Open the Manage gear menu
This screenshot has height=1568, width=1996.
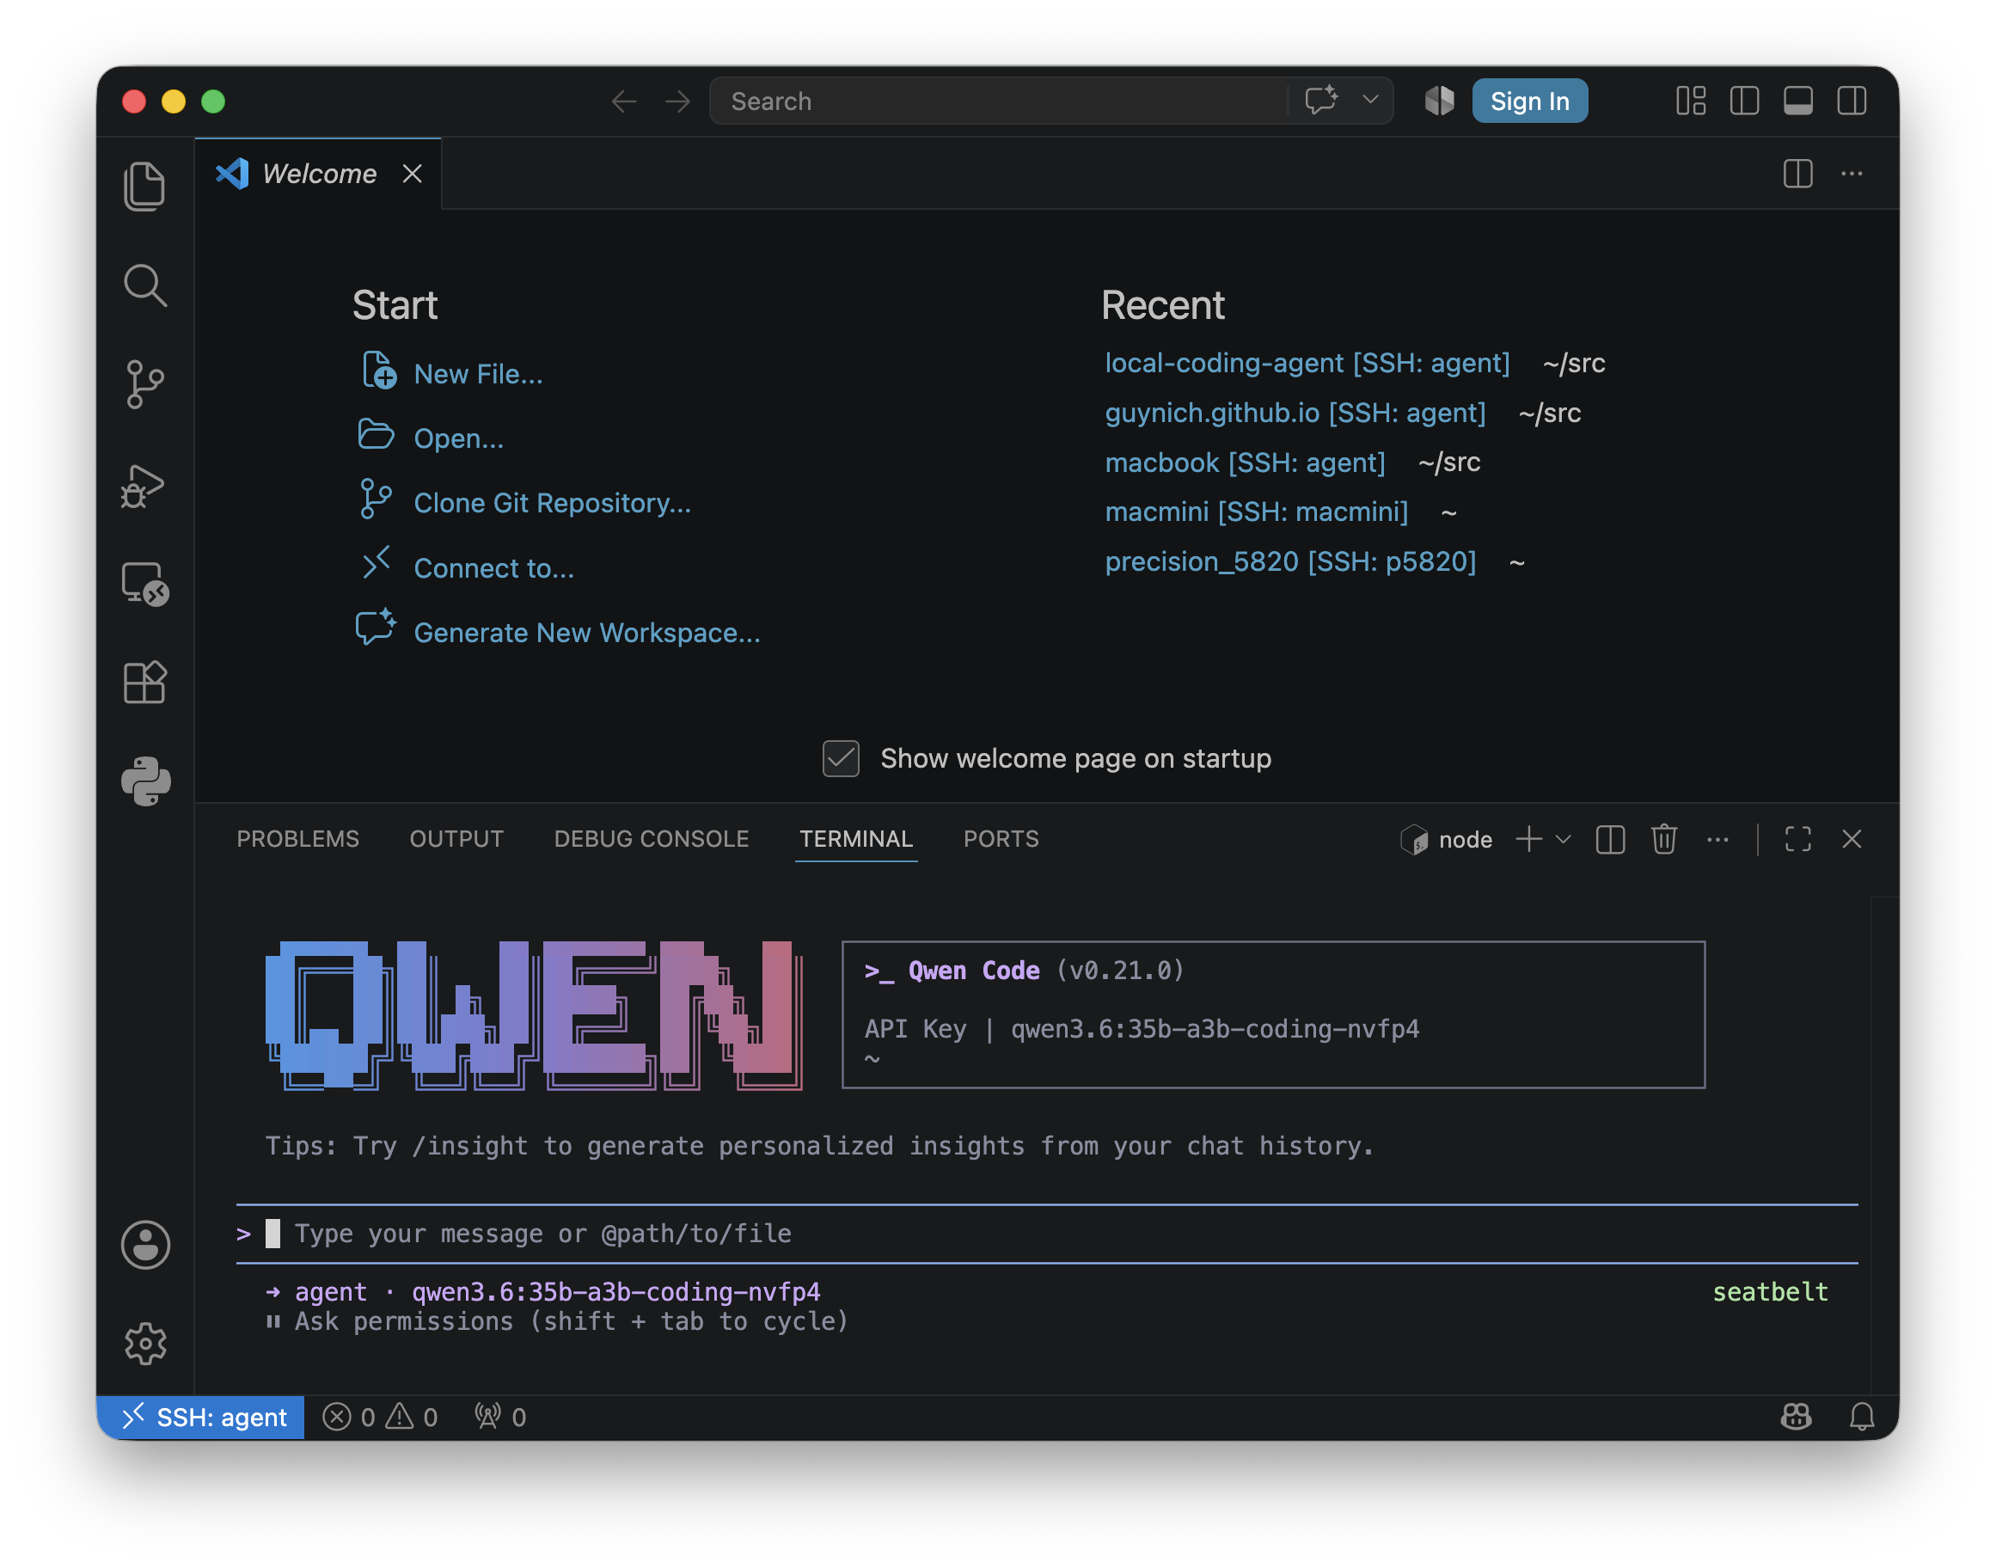(x=145, y=1344)
